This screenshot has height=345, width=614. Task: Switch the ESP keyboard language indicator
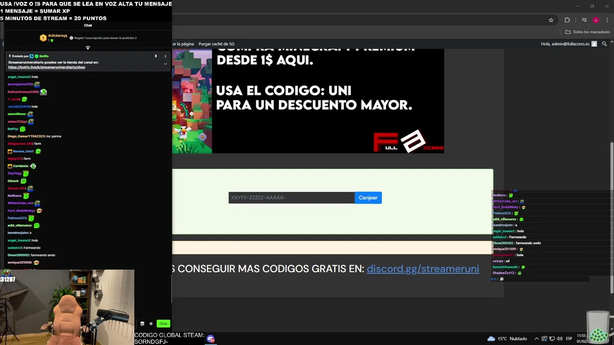569,339
